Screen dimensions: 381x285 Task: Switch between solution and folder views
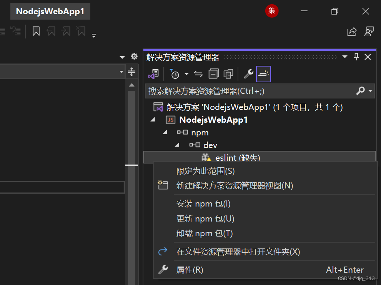click(x=153, y=74)
